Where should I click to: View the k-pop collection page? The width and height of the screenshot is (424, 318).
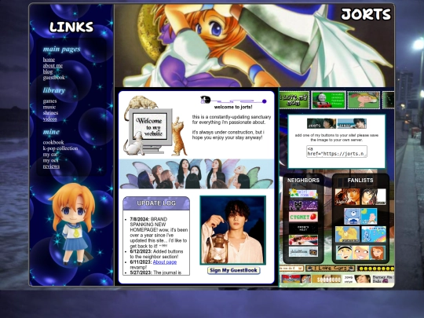coord(60,148)
